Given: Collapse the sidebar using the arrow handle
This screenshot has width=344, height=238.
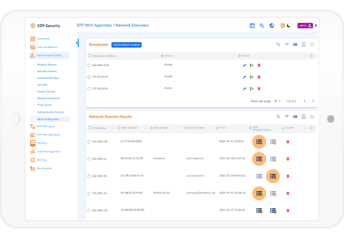Looking at the screenshot, I should 77,43.
